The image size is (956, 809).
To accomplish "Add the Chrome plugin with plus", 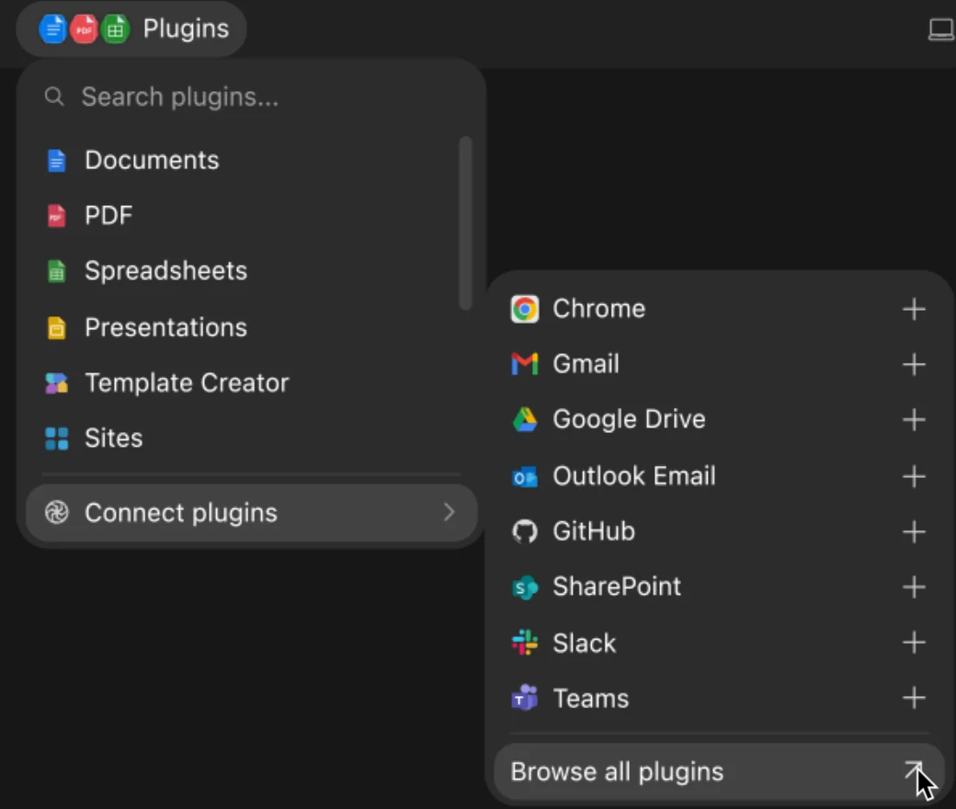I will click(914, 309).
